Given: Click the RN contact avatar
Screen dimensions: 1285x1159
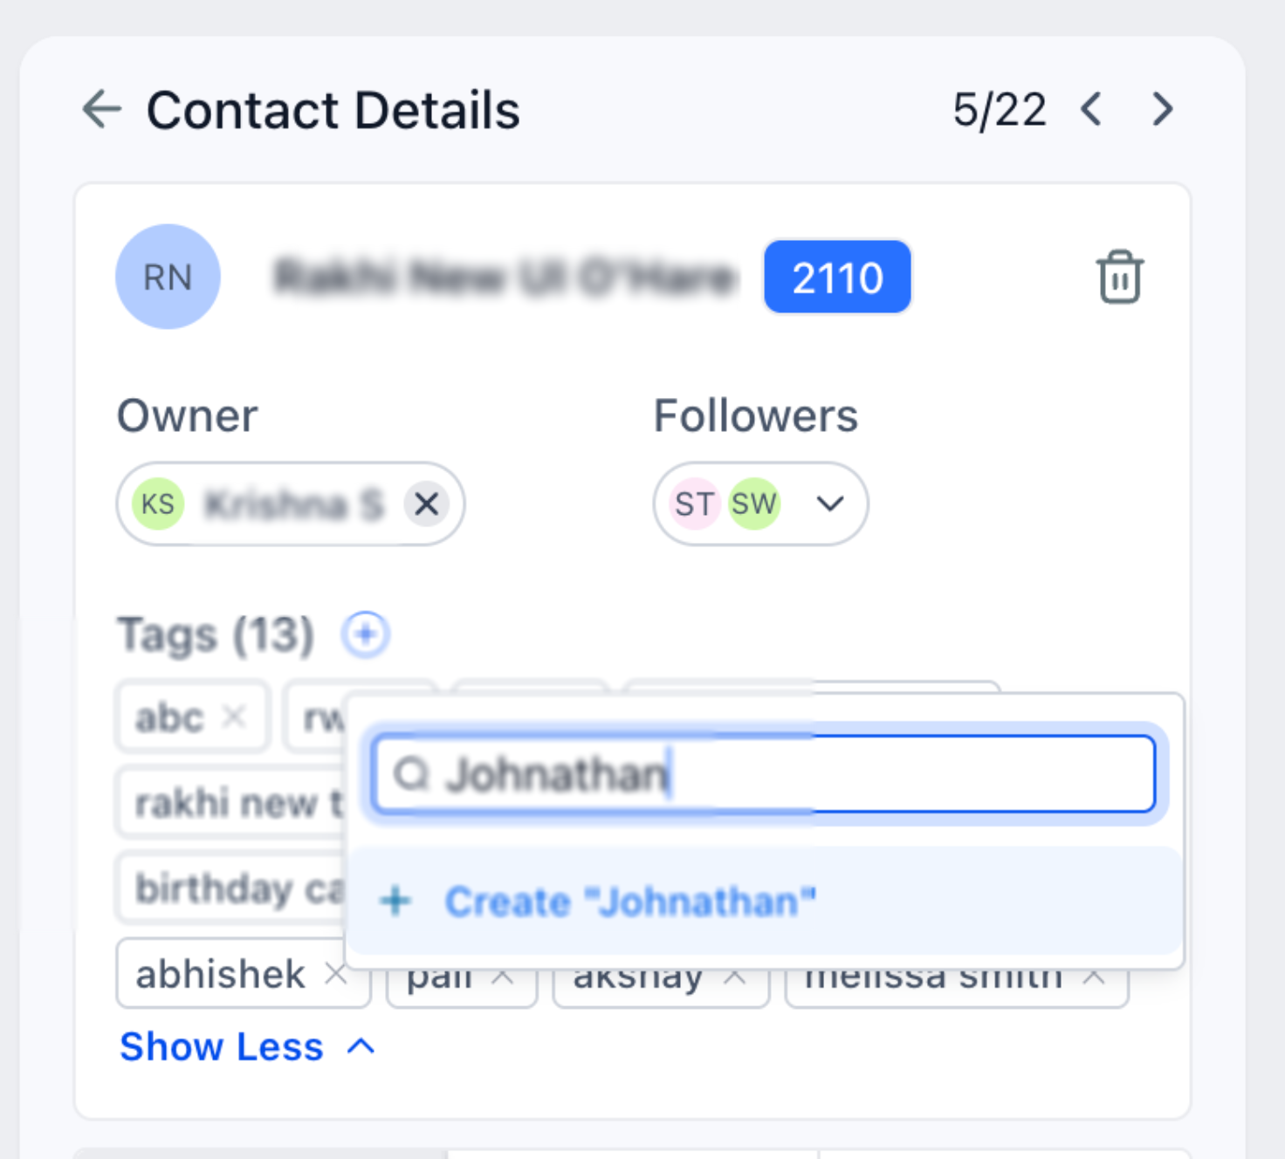Looking at the screenshot, I should 168,277.
